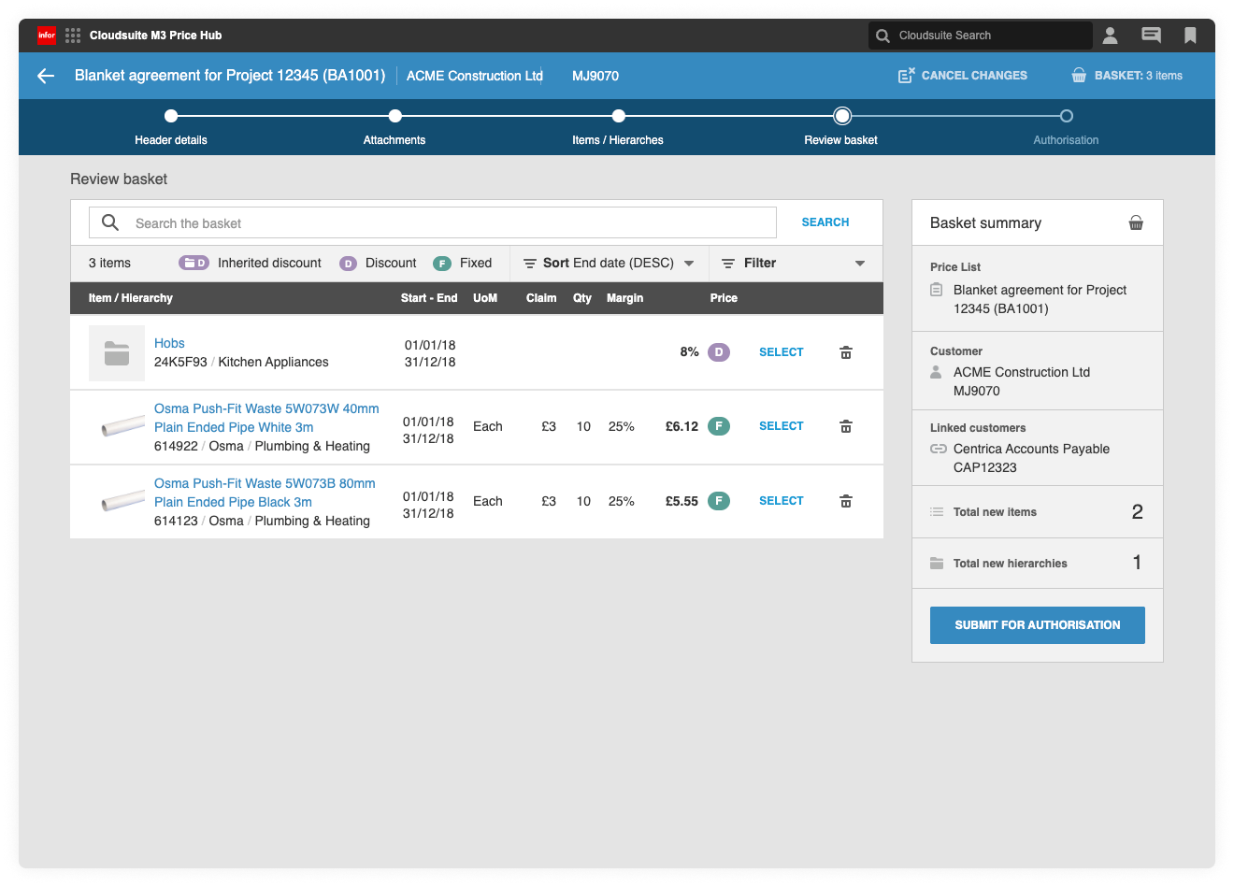Go to the Authorisation step
The image size is (1234, 887).
pyautogui.click(x=1066, y=128)
